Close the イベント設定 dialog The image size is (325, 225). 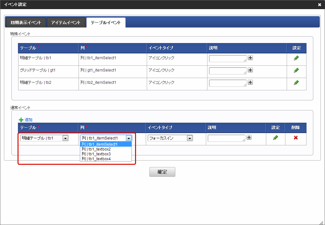[x=320, y=5]
